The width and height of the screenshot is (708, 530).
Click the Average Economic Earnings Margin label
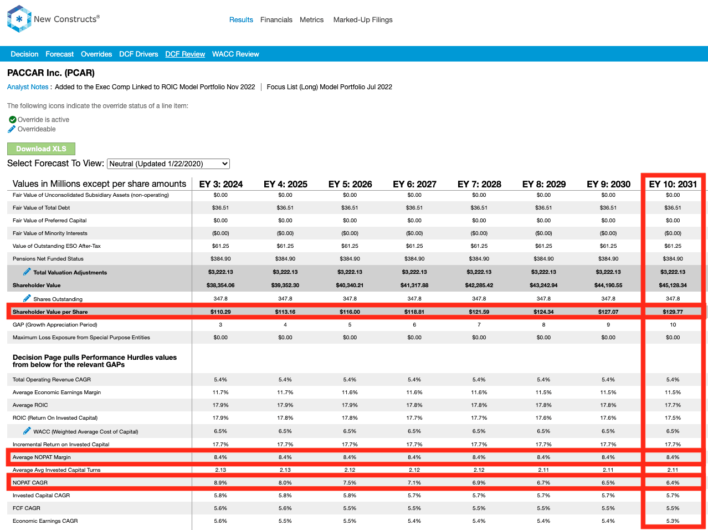click(x=57, y=392)
